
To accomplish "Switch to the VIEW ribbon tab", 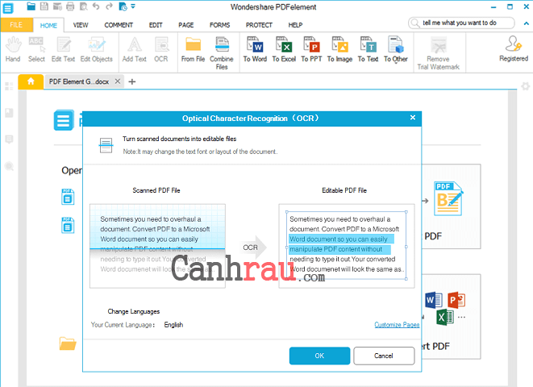I will point(81,25).
